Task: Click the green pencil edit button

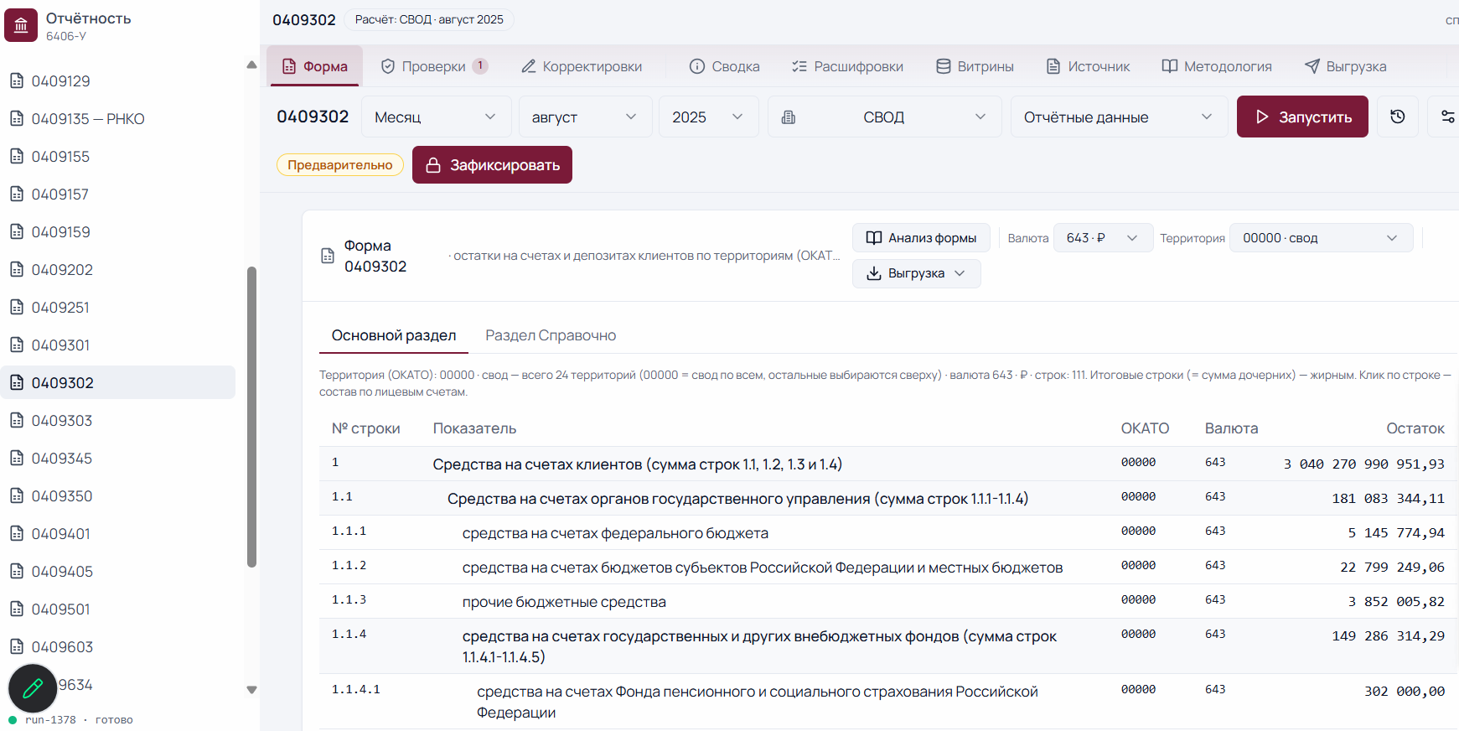Action: point(33,689)
